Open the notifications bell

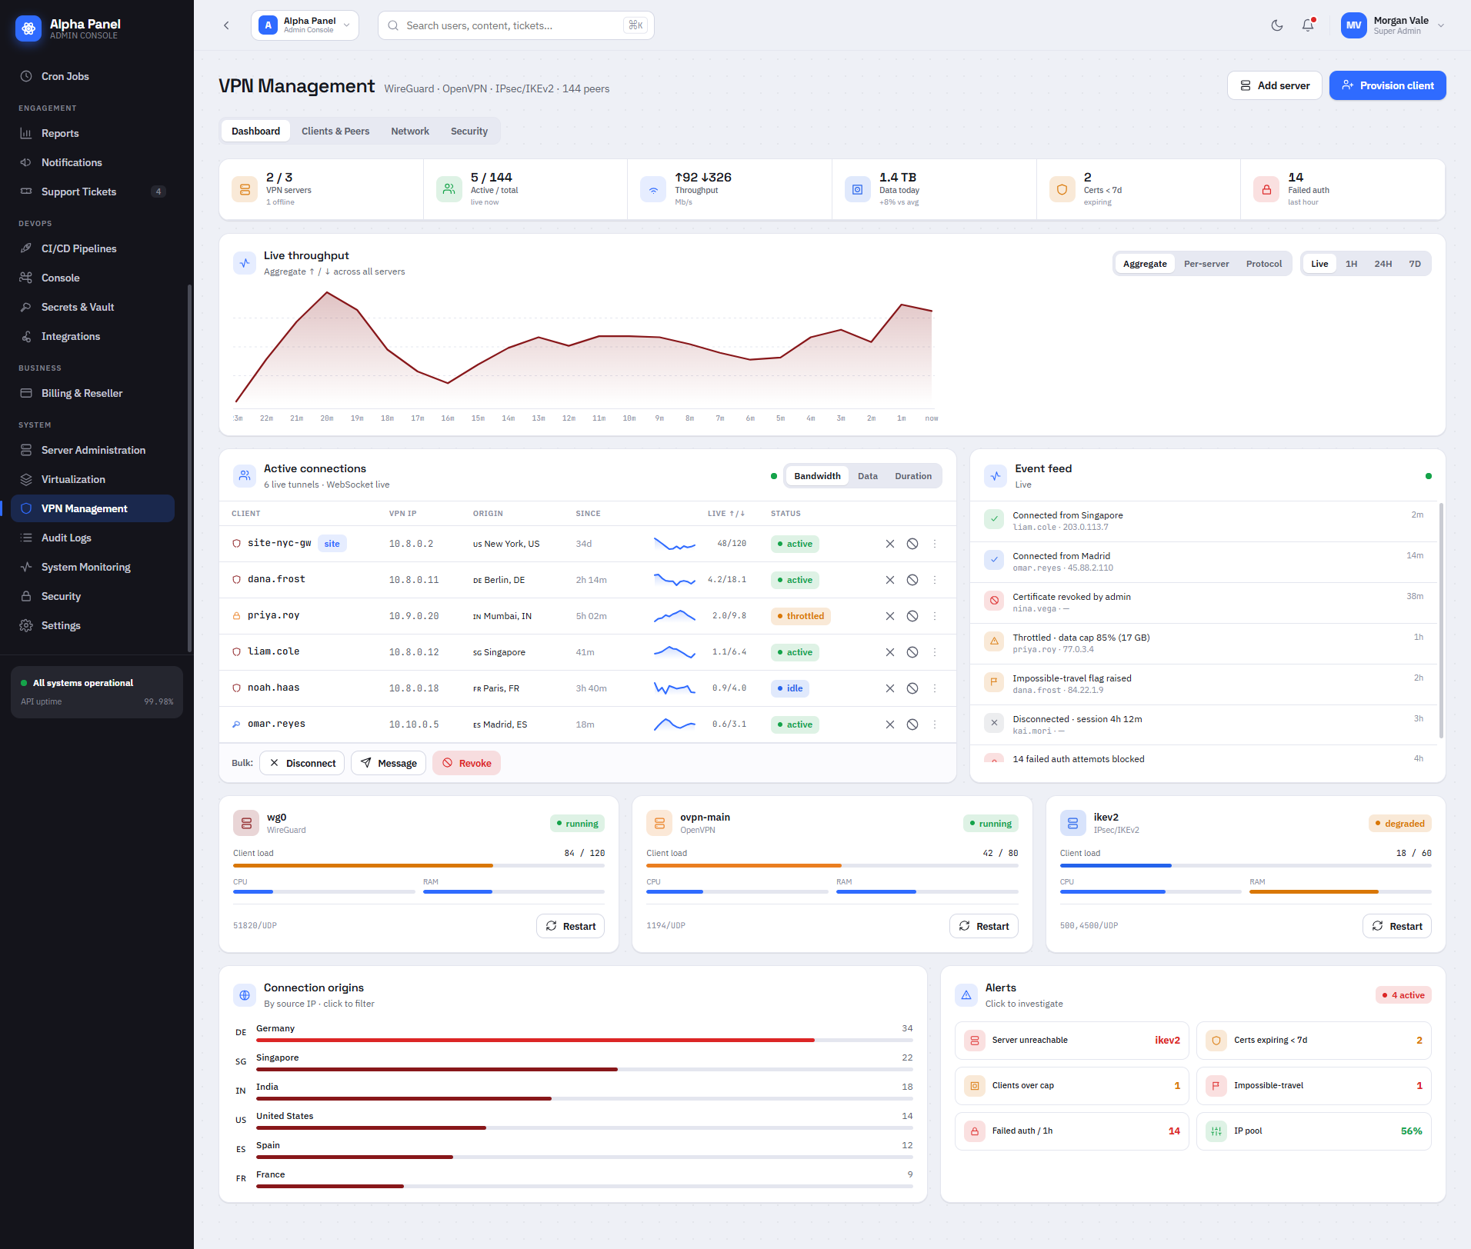point(1308,25)
